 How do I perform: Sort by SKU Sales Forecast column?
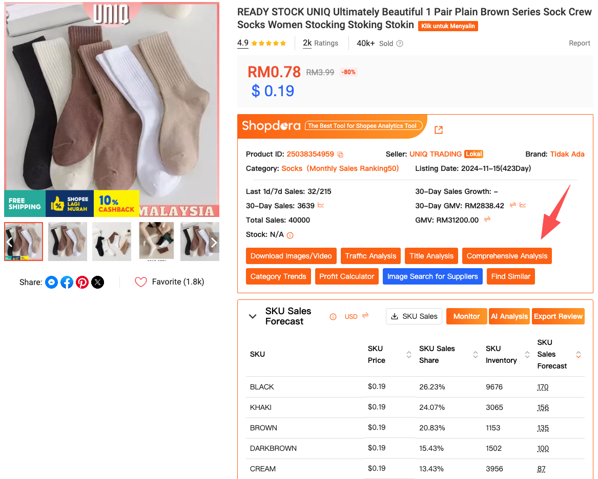pos(579,354)
